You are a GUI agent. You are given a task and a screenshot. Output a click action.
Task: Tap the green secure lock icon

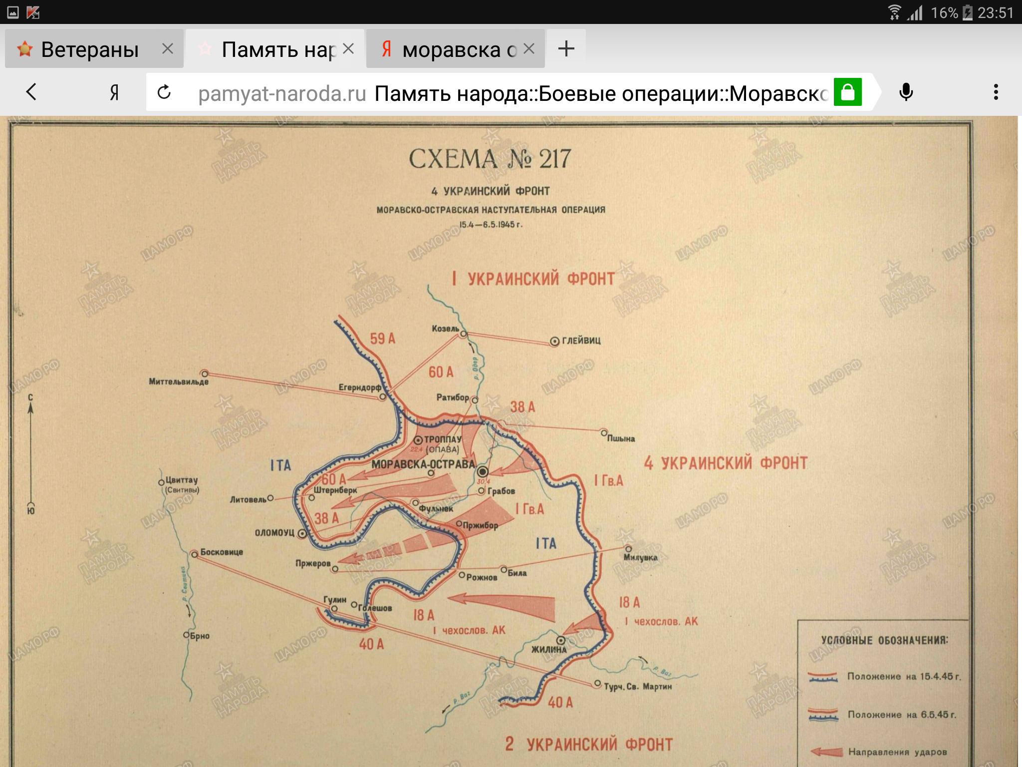[848, 92]
